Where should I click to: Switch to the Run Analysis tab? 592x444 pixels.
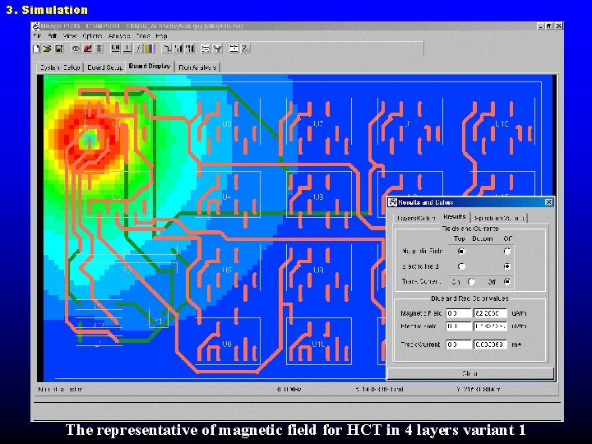click(197, 67)
